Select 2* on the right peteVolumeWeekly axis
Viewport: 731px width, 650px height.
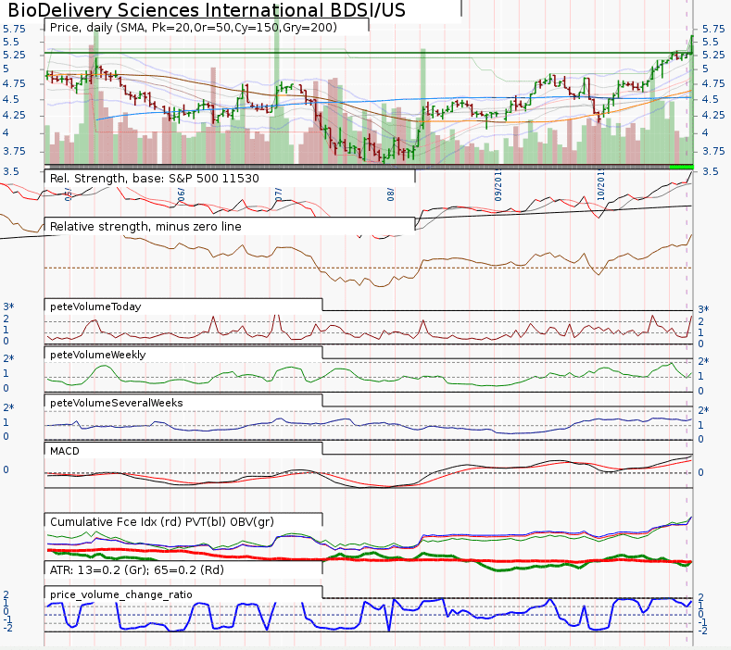[703, 361]
